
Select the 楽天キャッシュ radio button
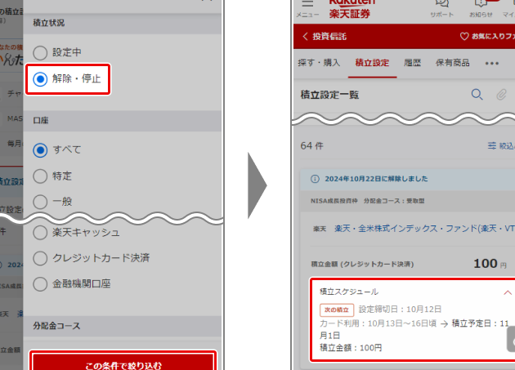[x=40, y=233]
